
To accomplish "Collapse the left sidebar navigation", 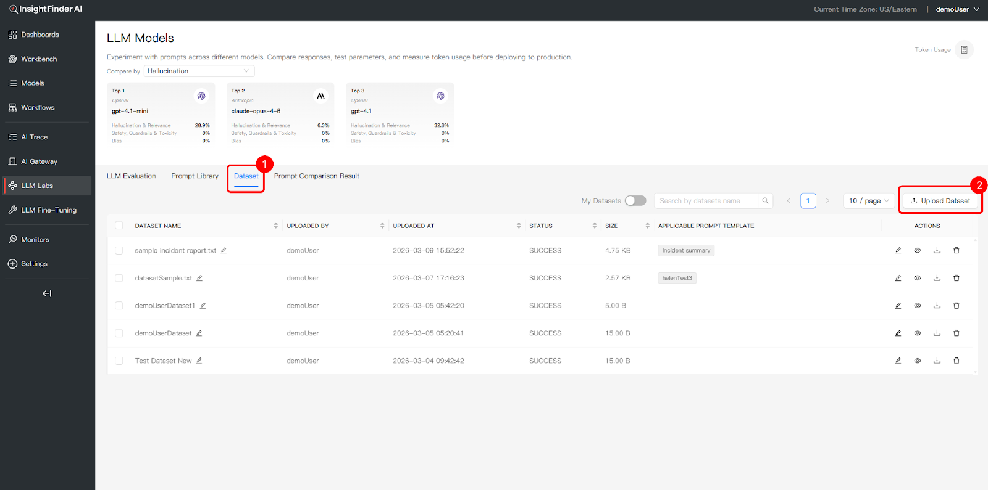I will 47,293.
